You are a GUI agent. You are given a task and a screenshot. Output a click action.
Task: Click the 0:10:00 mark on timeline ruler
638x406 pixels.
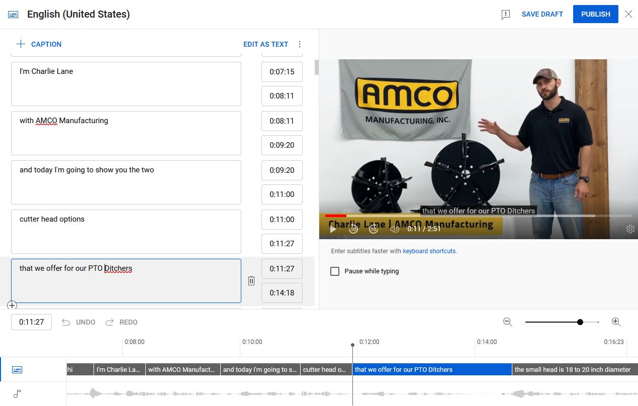[x=252, y=342]
